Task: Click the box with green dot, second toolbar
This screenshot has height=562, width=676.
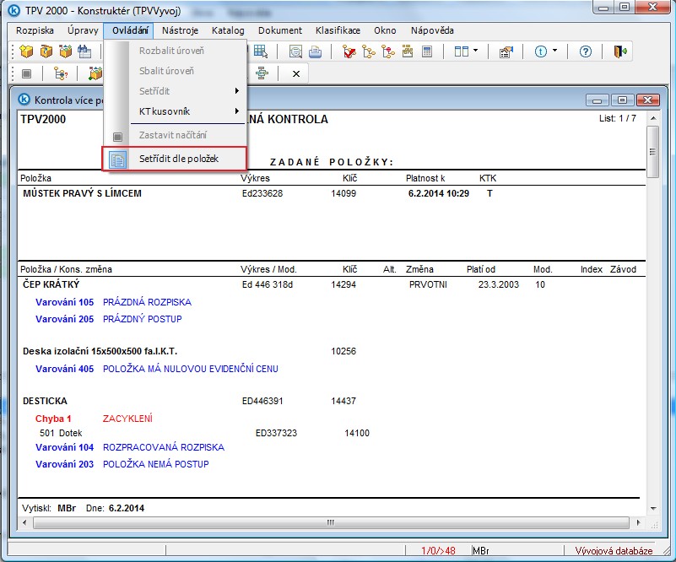Action: pyautogui.click(x=95, y=73)
